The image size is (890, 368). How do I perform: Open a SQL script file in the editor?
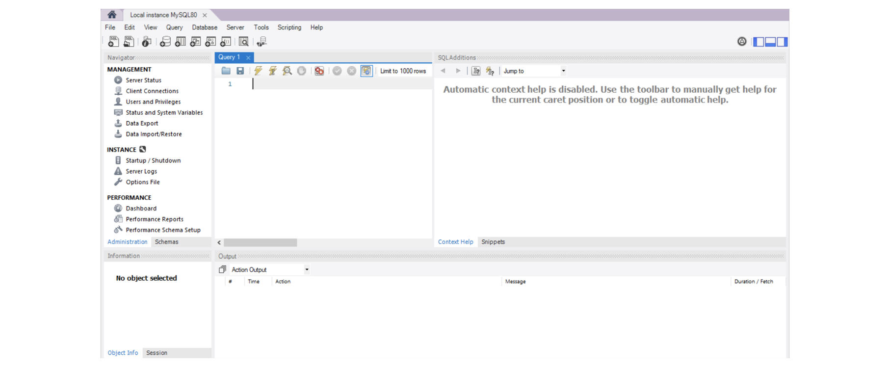pyautogui.click(x=226, y=71)
